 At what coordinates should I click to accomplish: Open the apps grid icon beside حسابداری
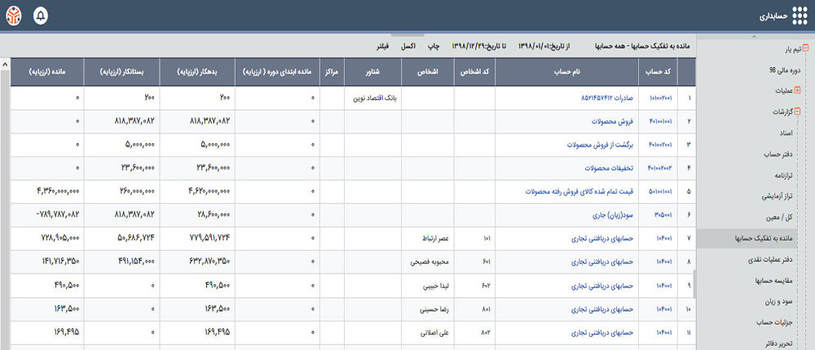(797, 16)
